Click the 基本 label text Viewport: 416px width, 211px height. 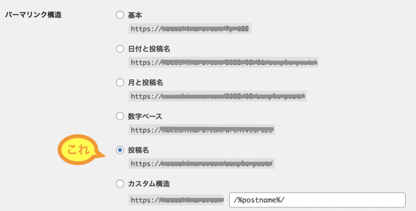coord(135,15)
